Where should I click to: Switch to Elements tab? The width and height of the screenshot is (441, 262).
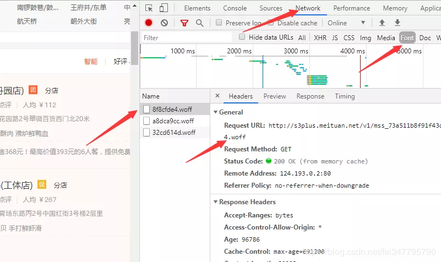pos(197,8)
